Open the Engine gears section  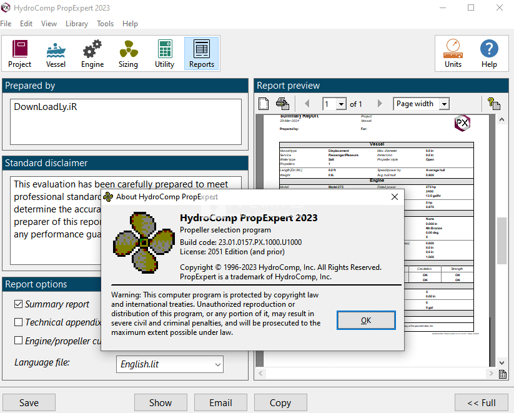(x=92, y=54)
